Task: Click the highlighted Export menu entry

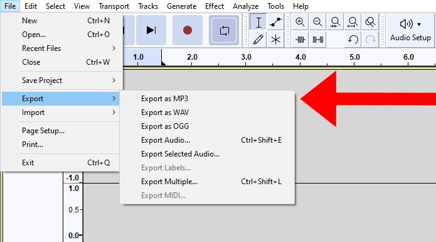Action: click(x=61, y=99)
